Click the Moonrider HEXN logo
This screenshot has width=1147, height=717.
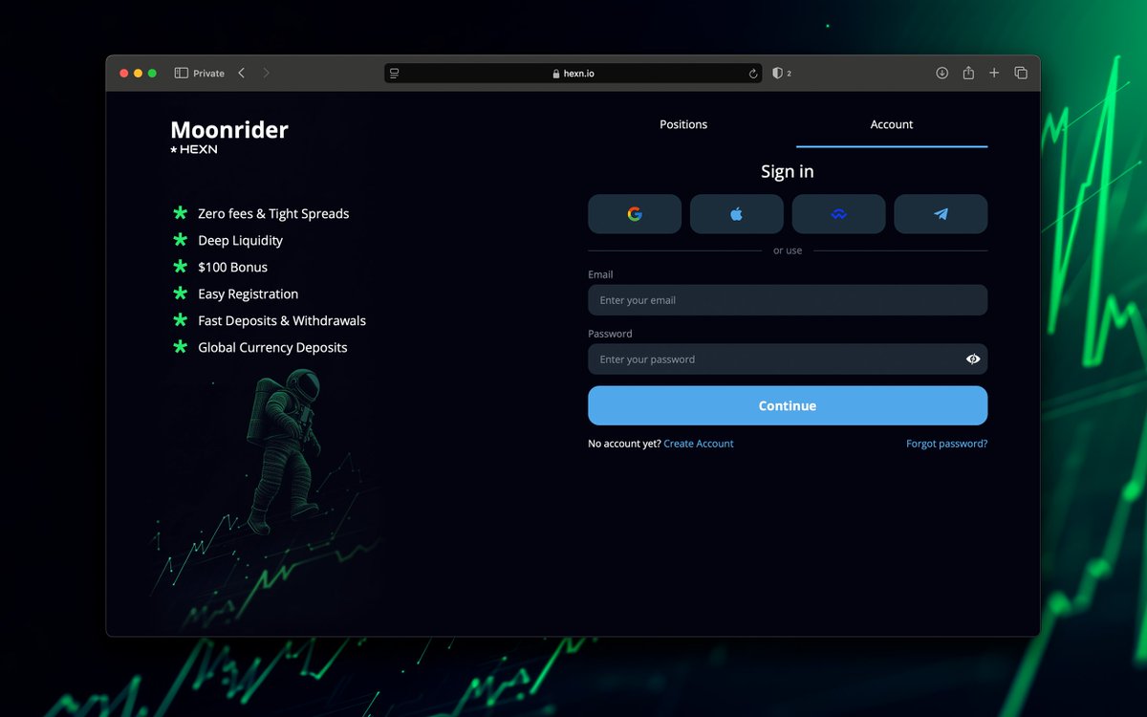click(229, 136)
